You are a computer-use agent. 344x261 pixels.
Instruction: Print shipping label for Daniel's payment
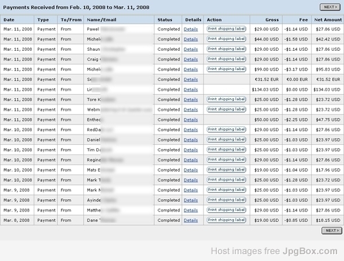(226, 139)
